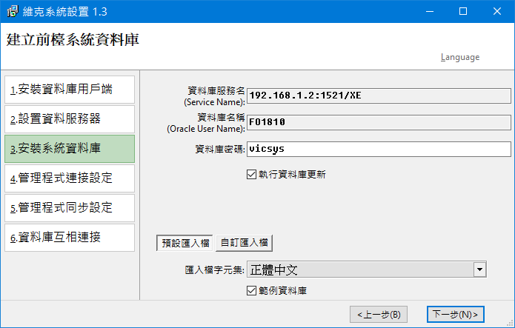Switch to the 預設匯入檔 tab
Image resolution: width=515 pixels, height=328 pixels.
[x=185, y=243]
